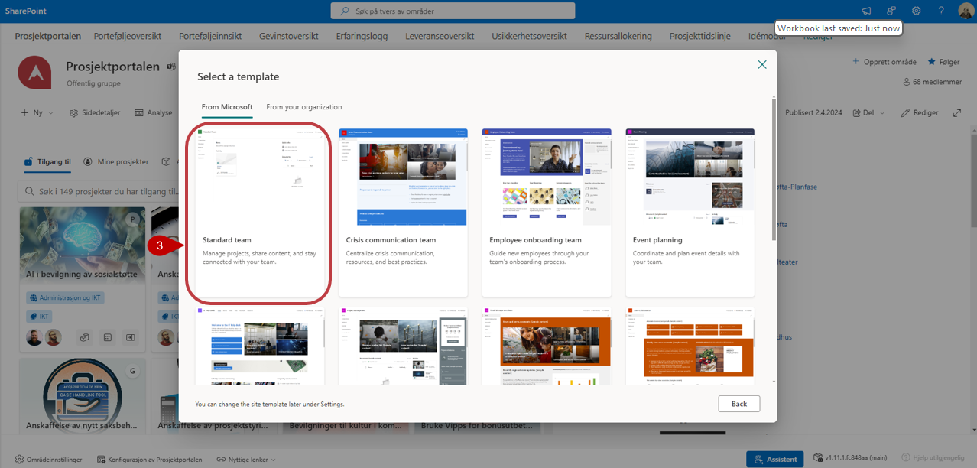The width and height of the screenshot is (977, 468).
Task: Pick the Crisis communication team template
Action: (403, 212)
